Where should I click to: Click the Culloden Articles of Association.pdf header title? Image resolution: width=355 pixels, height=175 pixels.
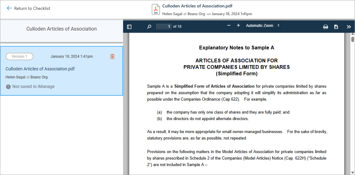197,6
